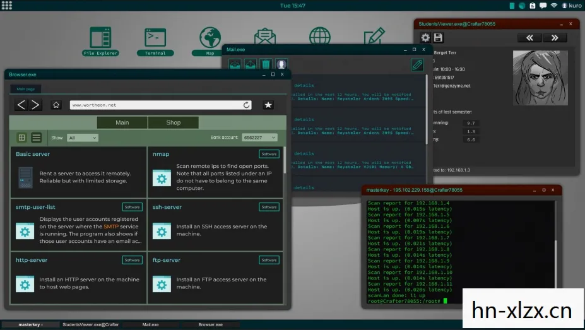This screenshot has height=330, width=585.
Task: Click the Main page browser tab
Action: (x=25, y=89)
